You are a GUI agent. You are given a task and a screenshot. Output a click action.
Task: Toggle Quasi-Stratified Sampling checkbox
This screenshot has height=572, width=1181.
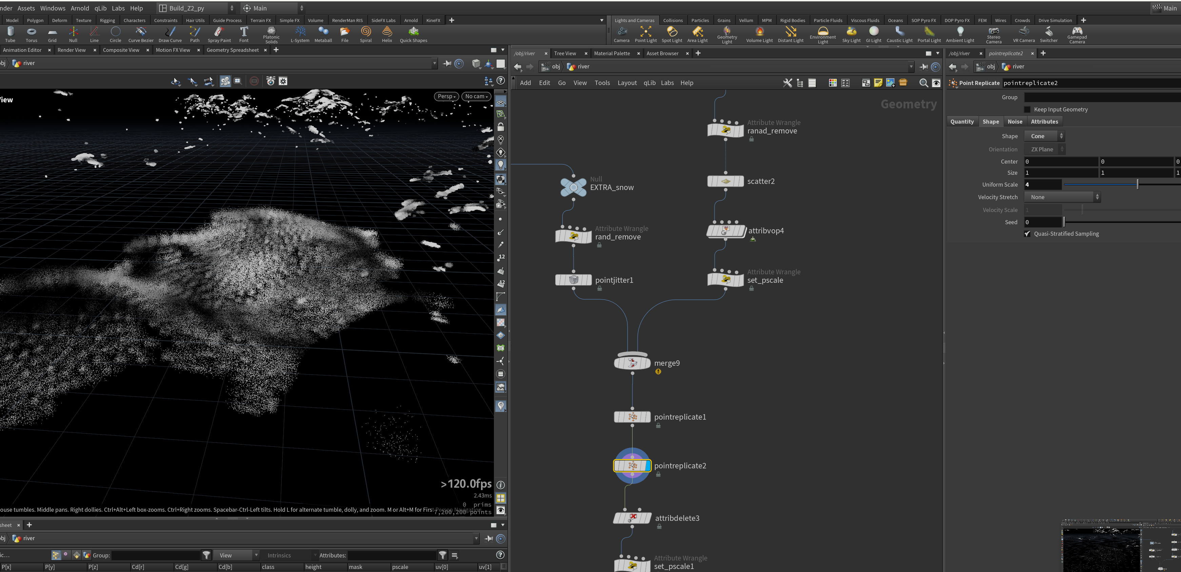[x=1027, y=234]
